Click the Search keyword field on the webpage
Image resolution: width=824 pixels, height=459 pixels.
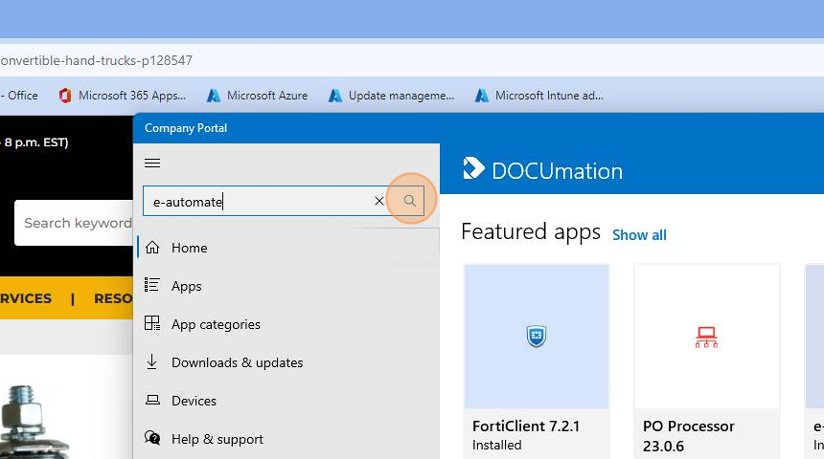tap(74, 223)
